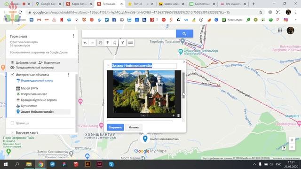Viewport: 301px width, 169px height.
Task: Reload the page
Action: (20, 12)
